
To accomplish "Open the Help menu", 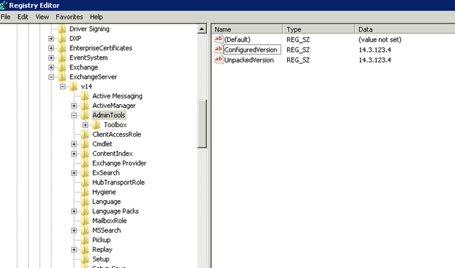I will point(96,17).
